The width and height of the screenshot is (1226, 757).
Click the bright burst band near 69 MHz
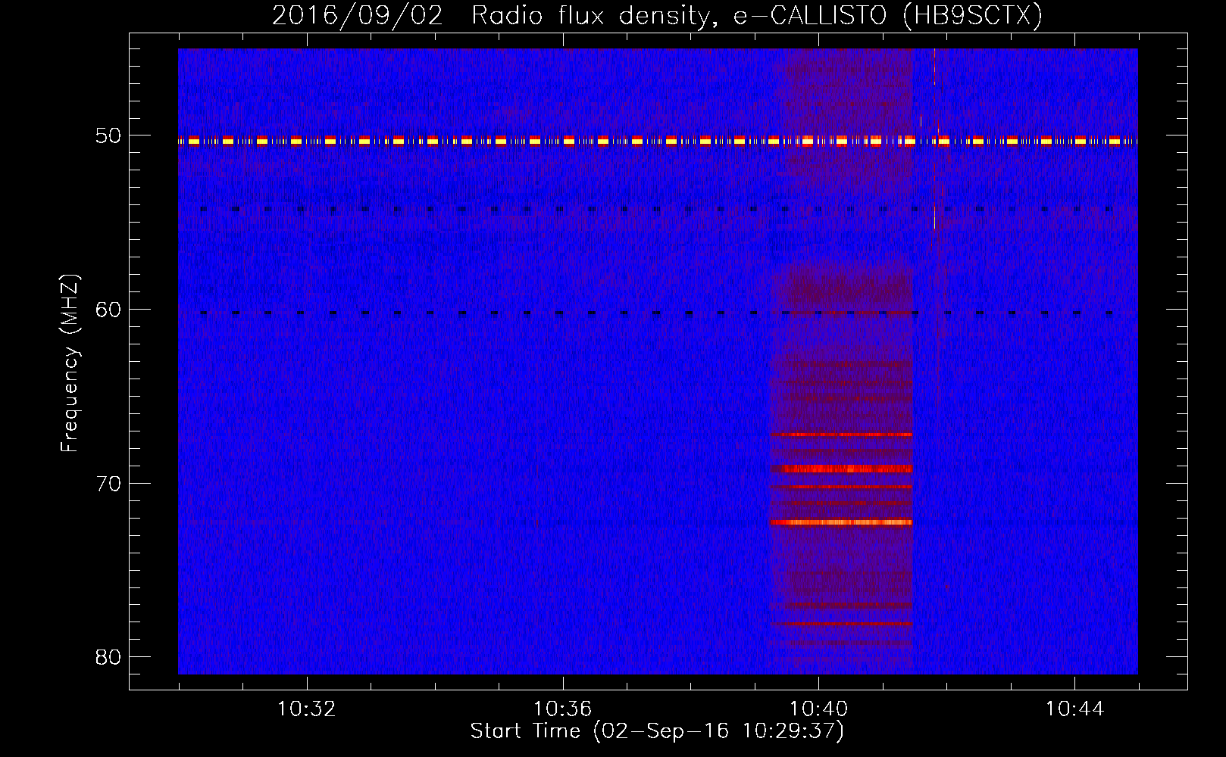841,469
